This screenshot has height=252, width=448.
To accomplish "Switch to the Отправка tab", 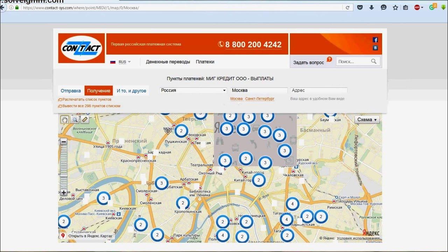I will 71,91.
